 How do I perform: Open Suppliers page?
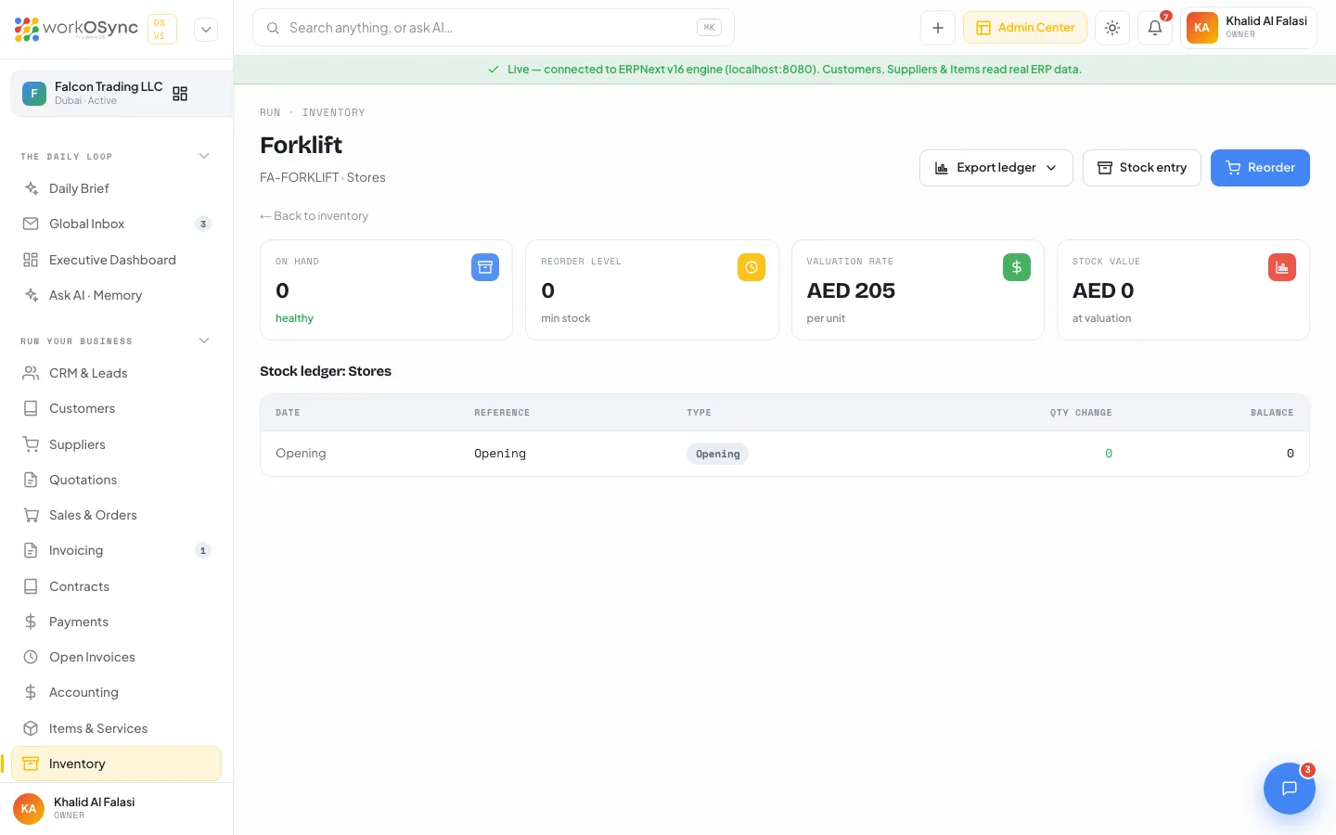pyautogui.click(x=116, y=444)
